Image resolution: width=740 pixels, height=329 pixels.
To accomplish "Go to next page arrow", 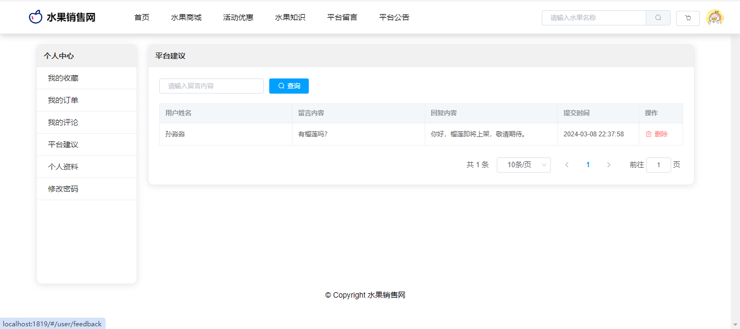I will pyautogui.click(x=608, y=165).
